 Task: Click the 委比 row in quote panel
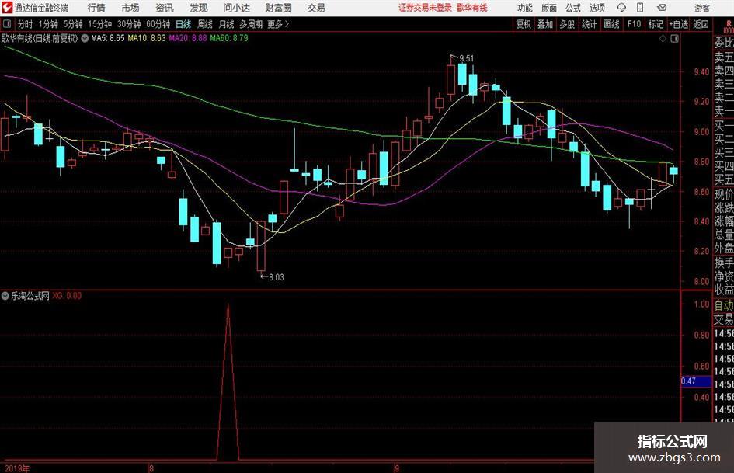coord(724,43)
